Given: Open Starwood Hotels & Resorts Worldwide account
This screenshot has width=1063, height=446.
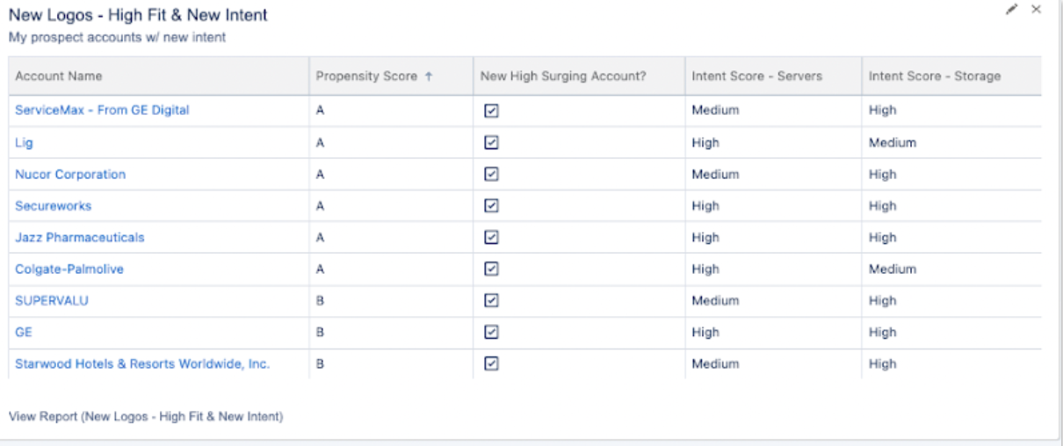Looking at the screenshot, I should [142, 363].
